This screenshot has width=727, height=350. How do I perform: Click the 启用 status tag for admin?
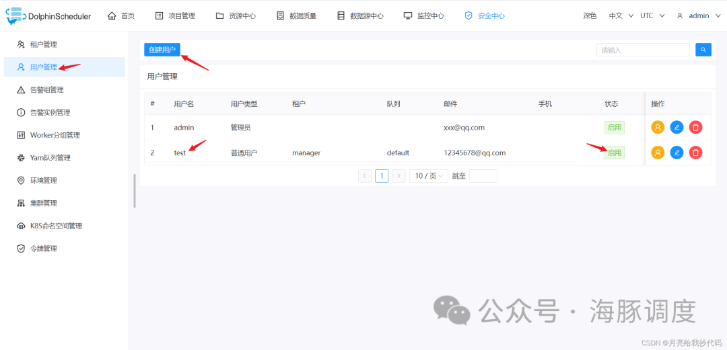pos(615,128)
